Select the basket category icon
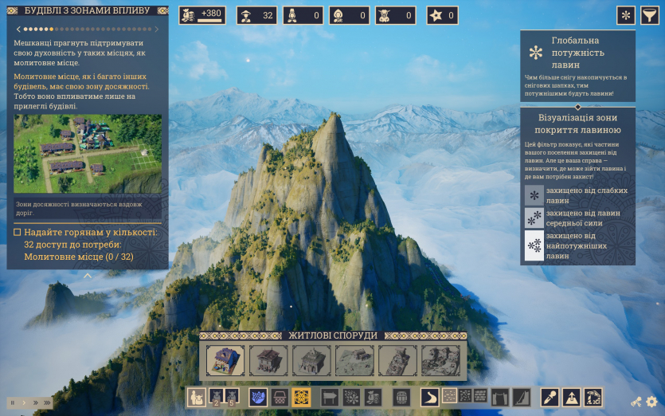 pyautogui.click(x=280, y=397)
